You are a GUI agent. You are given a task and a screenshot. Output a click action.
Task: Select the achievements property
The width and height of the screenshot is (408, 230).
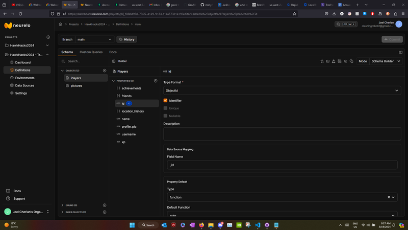click(137, 88)
